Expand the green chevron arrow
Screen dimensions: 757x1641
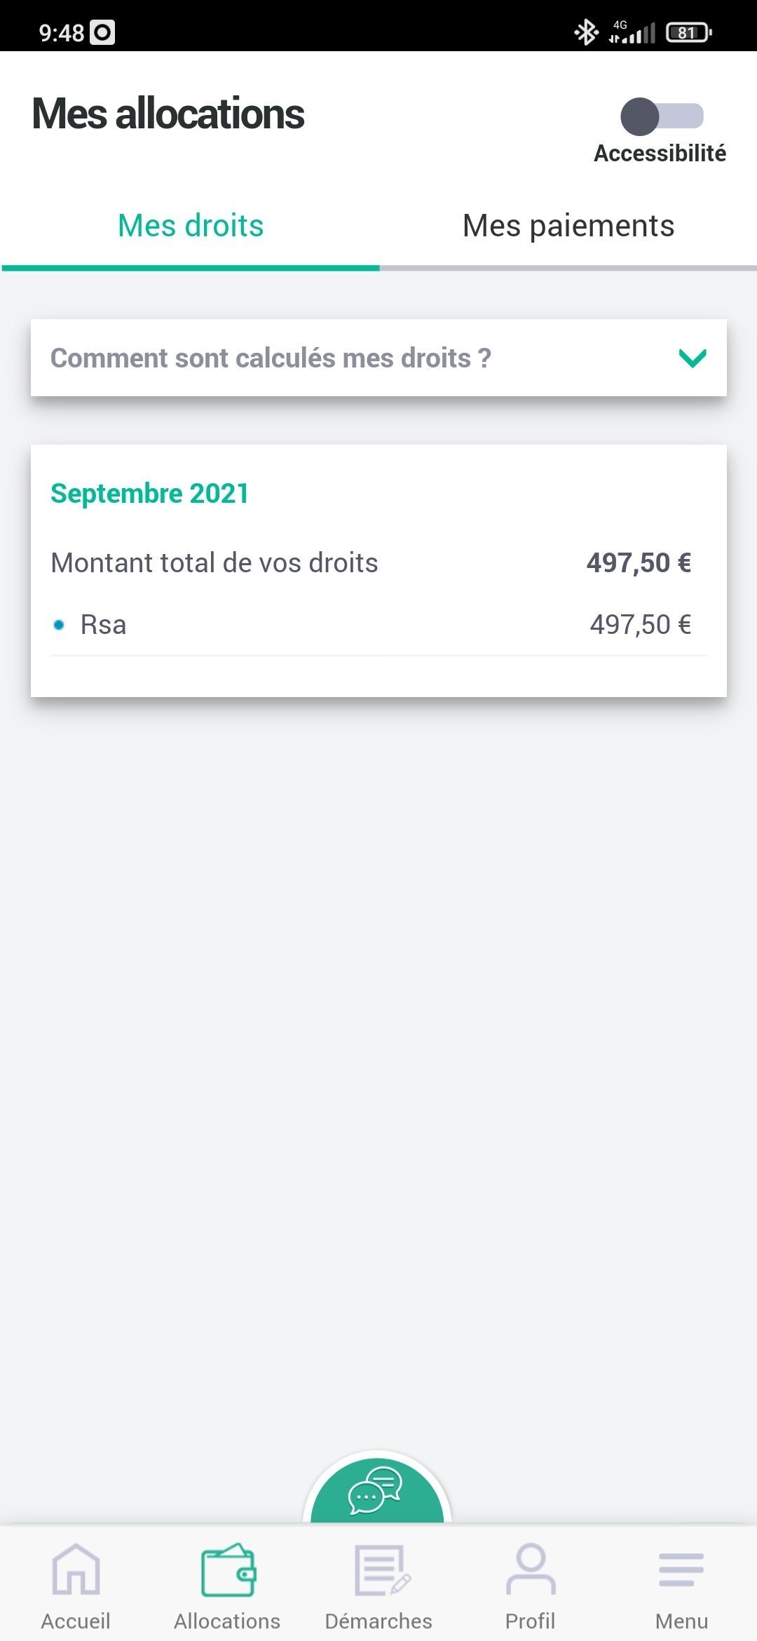tap(693, 358)
